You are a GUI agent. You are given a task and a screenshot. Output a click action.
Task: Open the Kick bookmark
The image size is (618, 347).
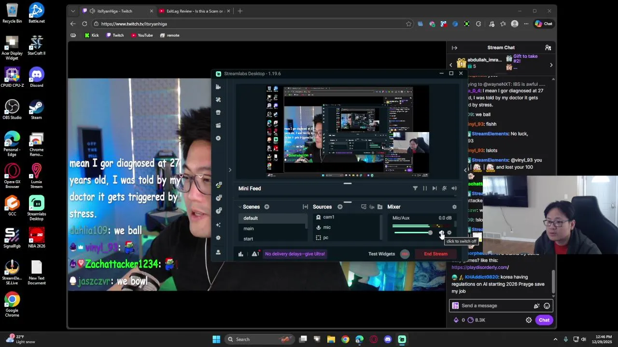tap(91, 35)
